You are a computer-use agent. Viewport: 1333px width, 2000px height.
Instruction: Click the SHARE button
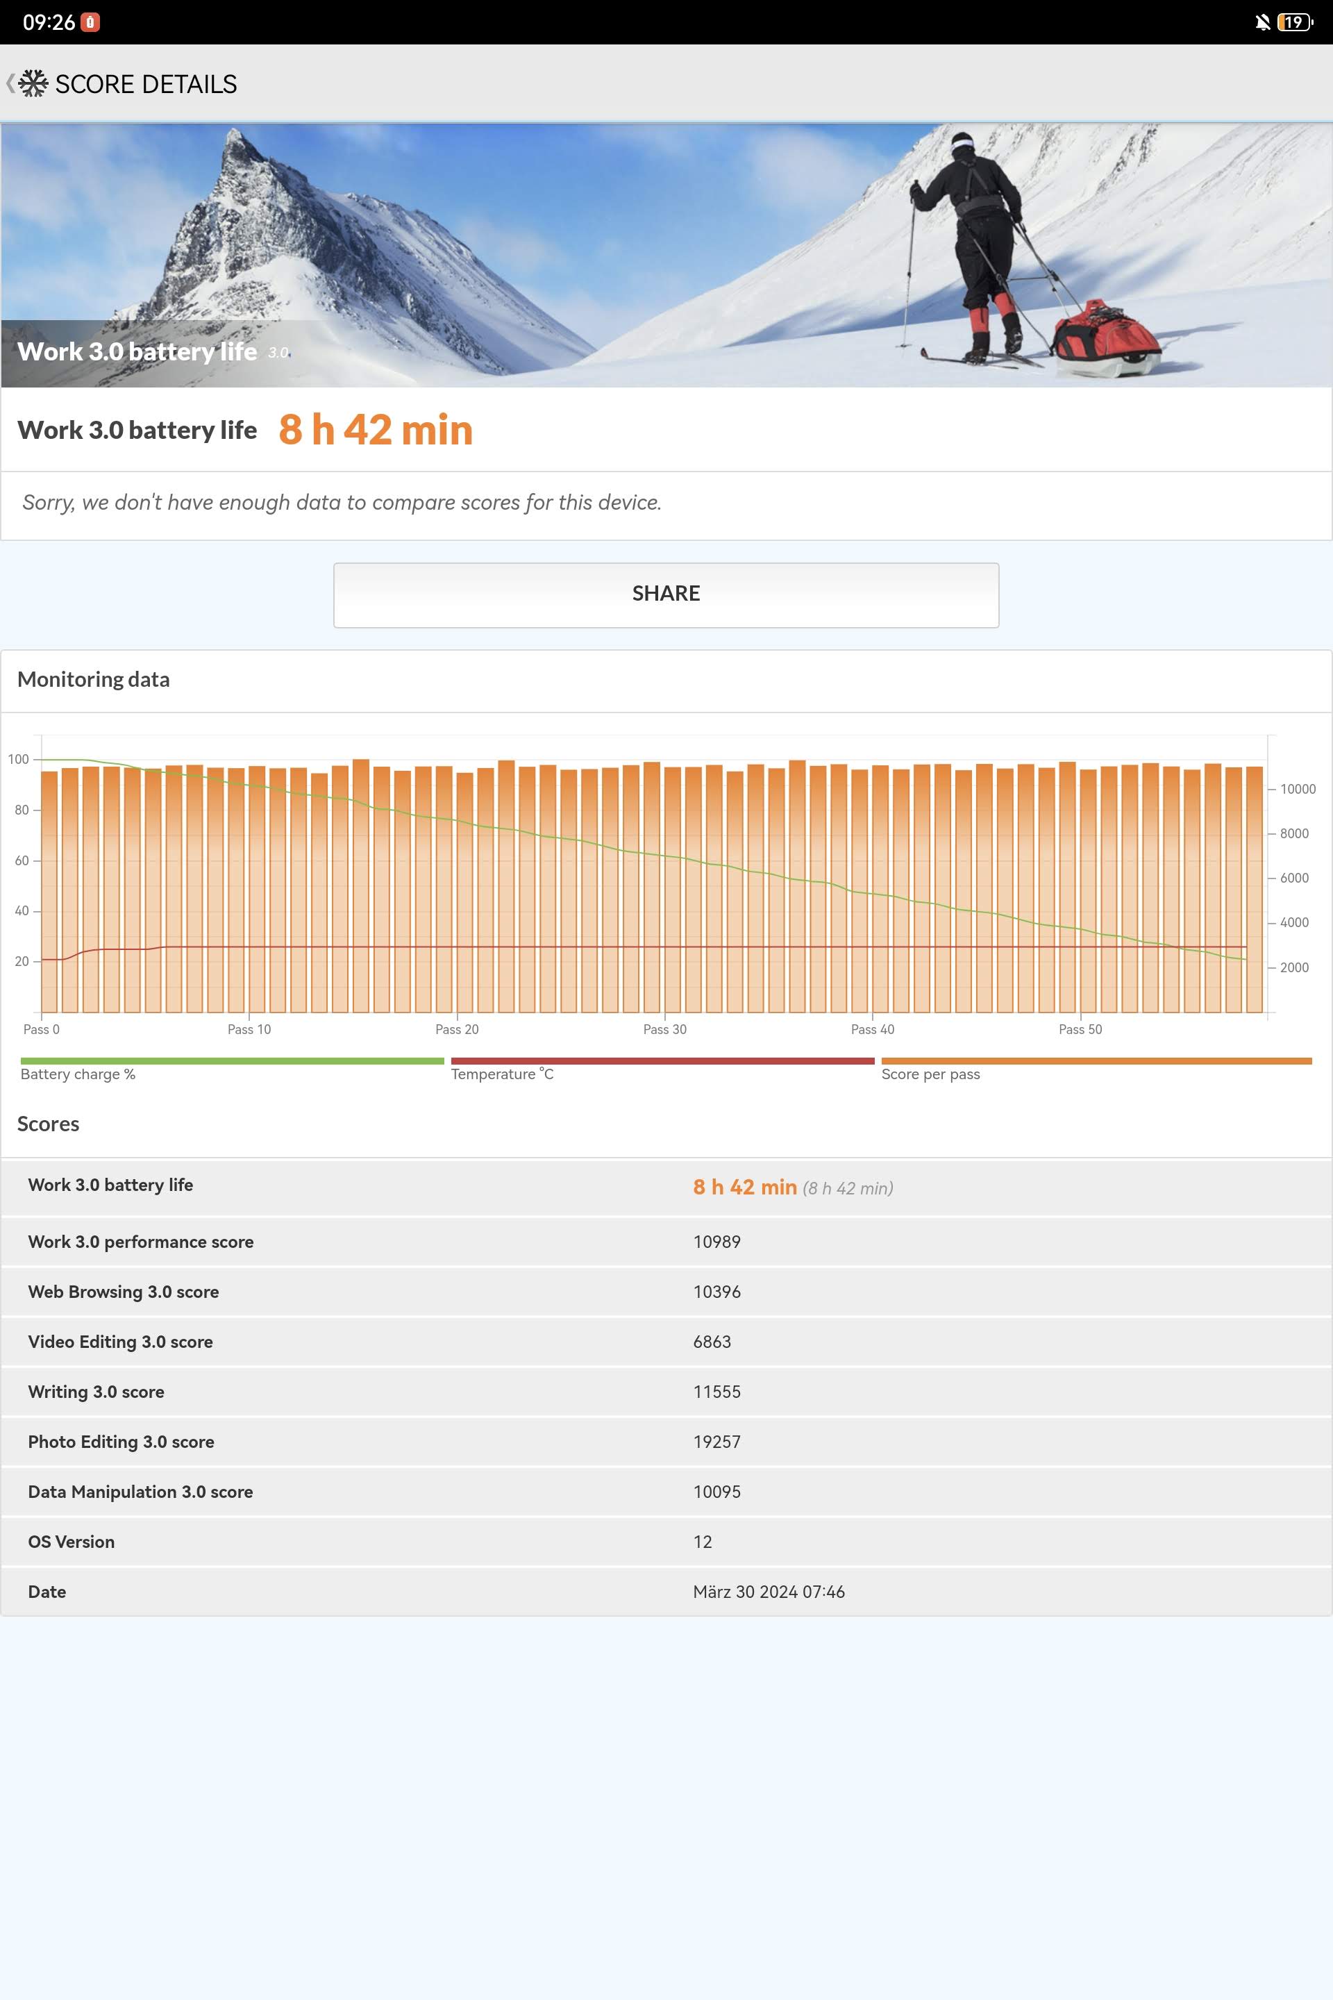coord(666,594)
